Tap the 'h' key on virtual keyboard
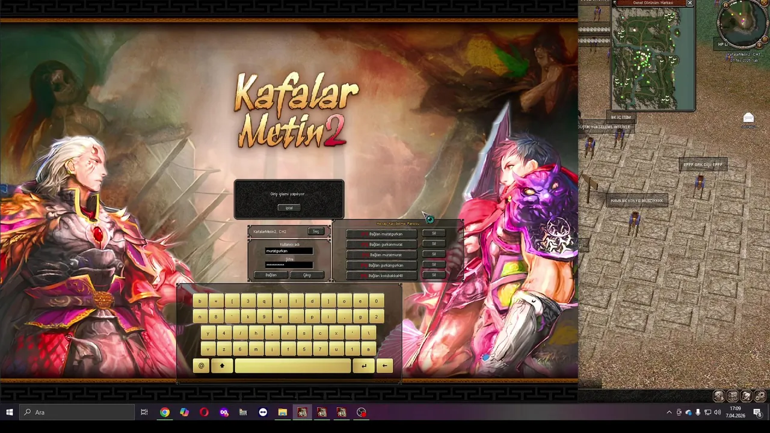 [x=256, y=333]
